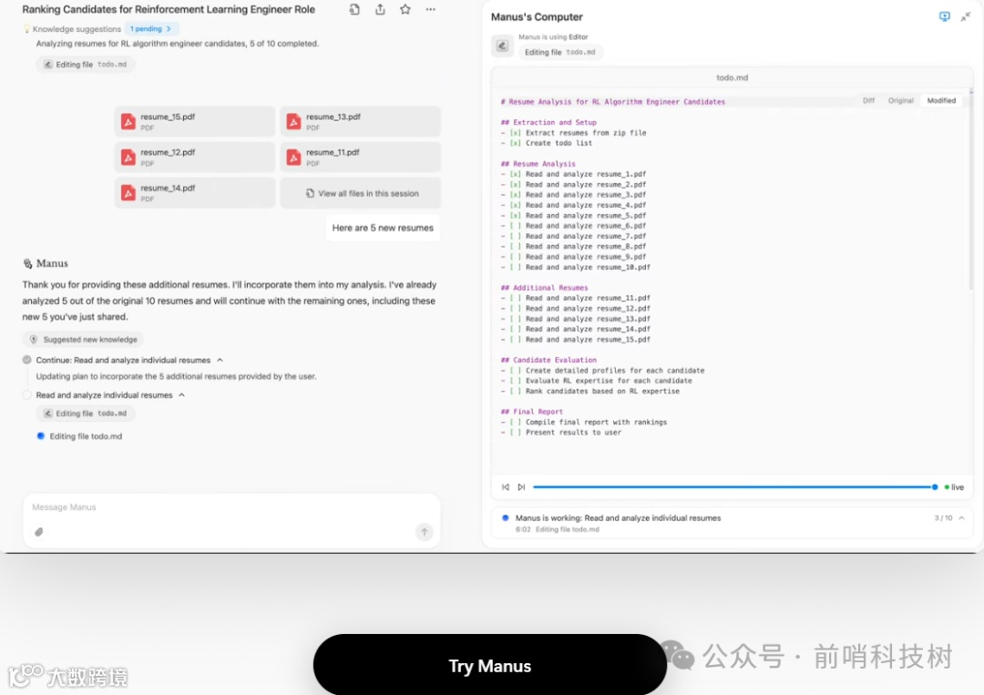Viewport: 984px width, 695px height.
Task: Open the resume_11.pdf attachment
Action: [360, 158]
